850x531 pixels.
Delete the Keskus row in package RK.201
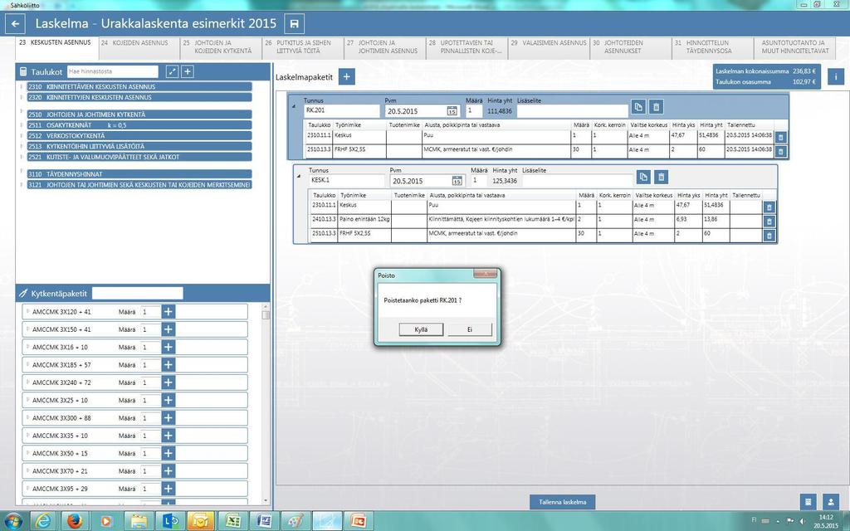[780, 138]
